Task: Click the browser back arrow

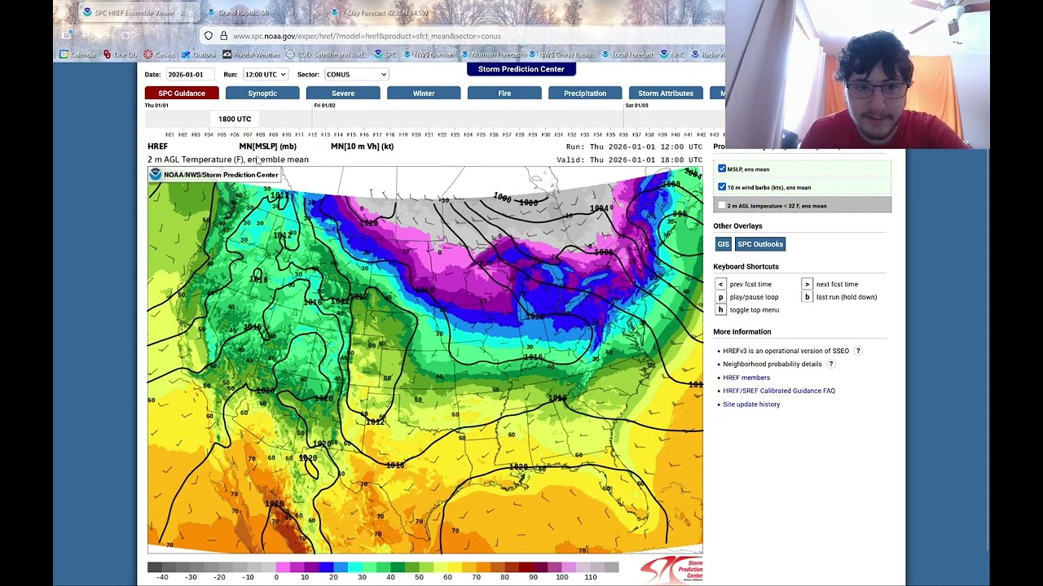Action: coord(86,36)
